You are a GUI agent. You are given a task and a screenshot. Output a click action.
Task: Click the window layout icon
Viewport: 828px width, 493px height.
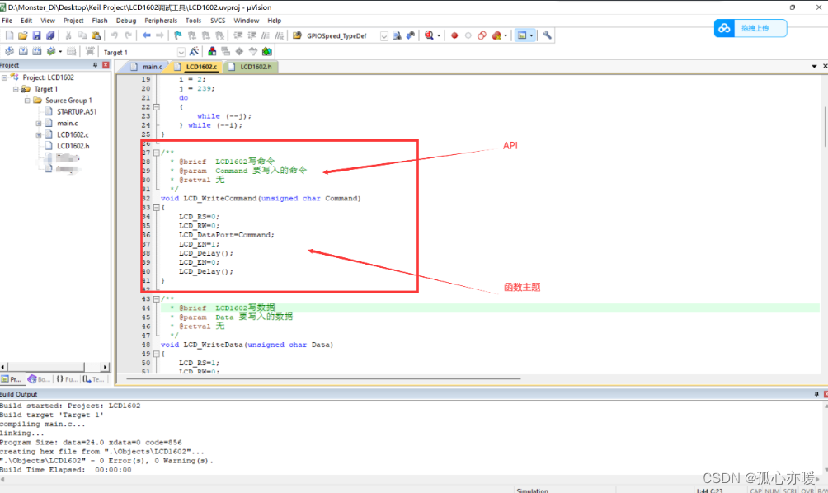[522, 35]
